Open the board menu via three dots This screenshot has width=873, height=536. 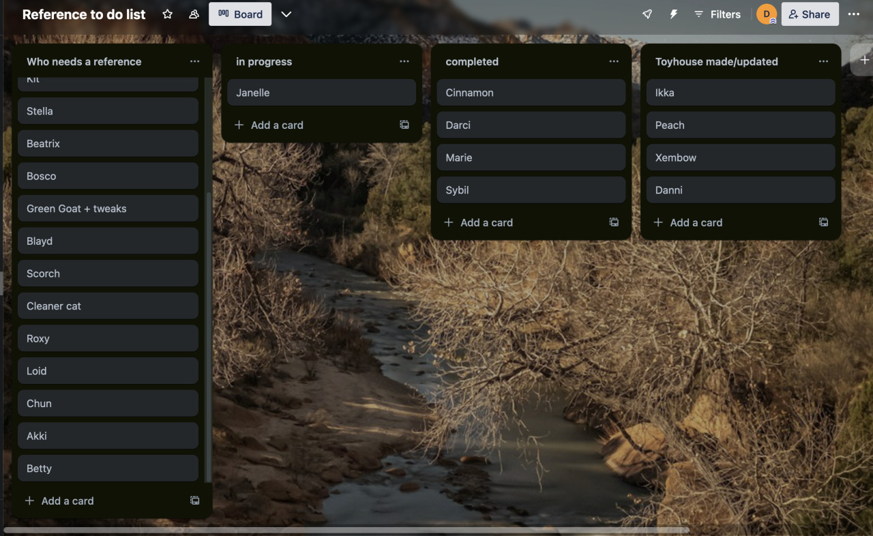click(854, 14)
